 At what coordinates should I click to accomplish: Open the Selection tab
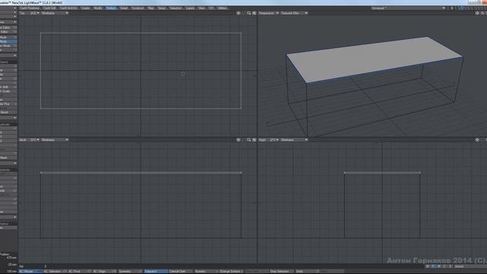pyautogui.click(x=176, y=8)
